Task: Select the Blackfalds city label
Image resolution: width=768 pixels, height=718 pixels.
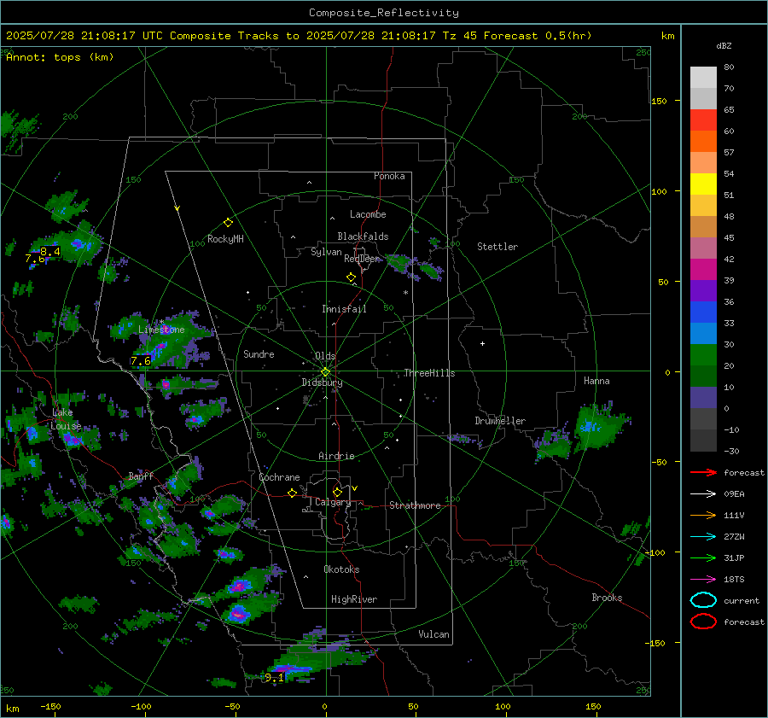Action: coord(363,236)
